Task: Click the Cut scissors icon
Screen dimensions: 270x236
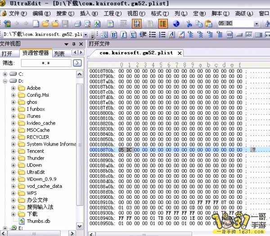Action: click(x=189, y=24)
